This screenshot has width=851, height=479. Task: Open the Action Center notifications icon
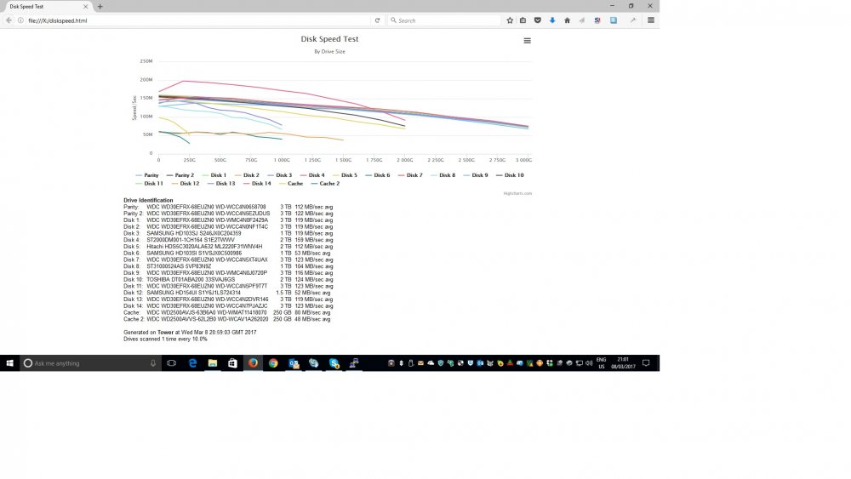click(646, 363)
